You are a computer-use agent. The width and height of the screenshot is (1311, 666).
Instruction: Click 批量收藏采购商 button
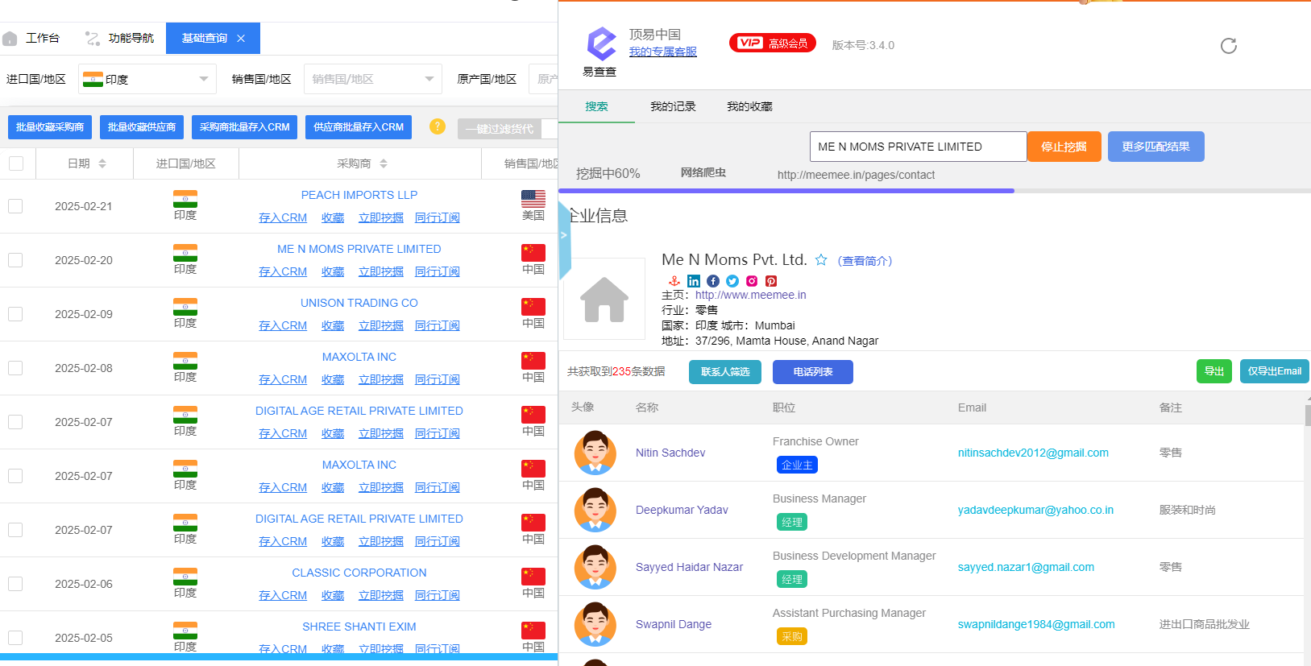click(x=50, y=127)
